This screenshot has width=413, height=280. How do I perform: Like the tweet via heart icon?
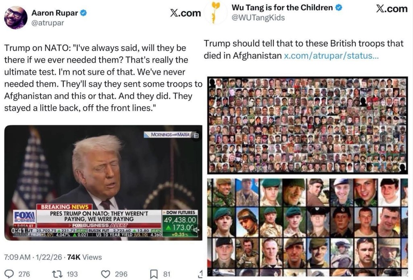click(x=106, y=274)
